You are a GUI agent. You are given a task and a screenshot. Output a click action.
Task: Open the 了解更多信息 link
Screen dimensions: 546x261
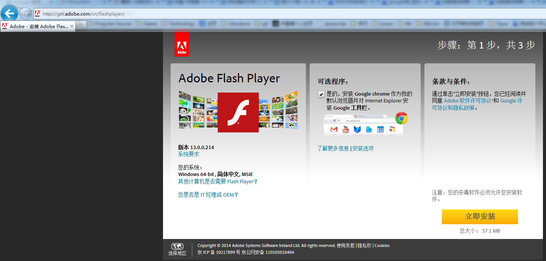click(333, 148)
